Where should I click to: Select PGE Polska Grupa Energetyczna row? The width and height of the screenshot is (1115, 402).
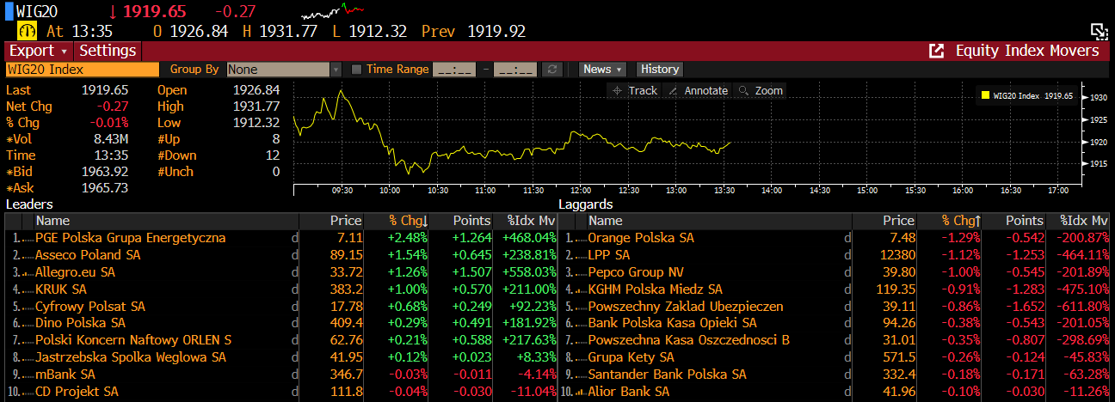(x=281, y=238)
